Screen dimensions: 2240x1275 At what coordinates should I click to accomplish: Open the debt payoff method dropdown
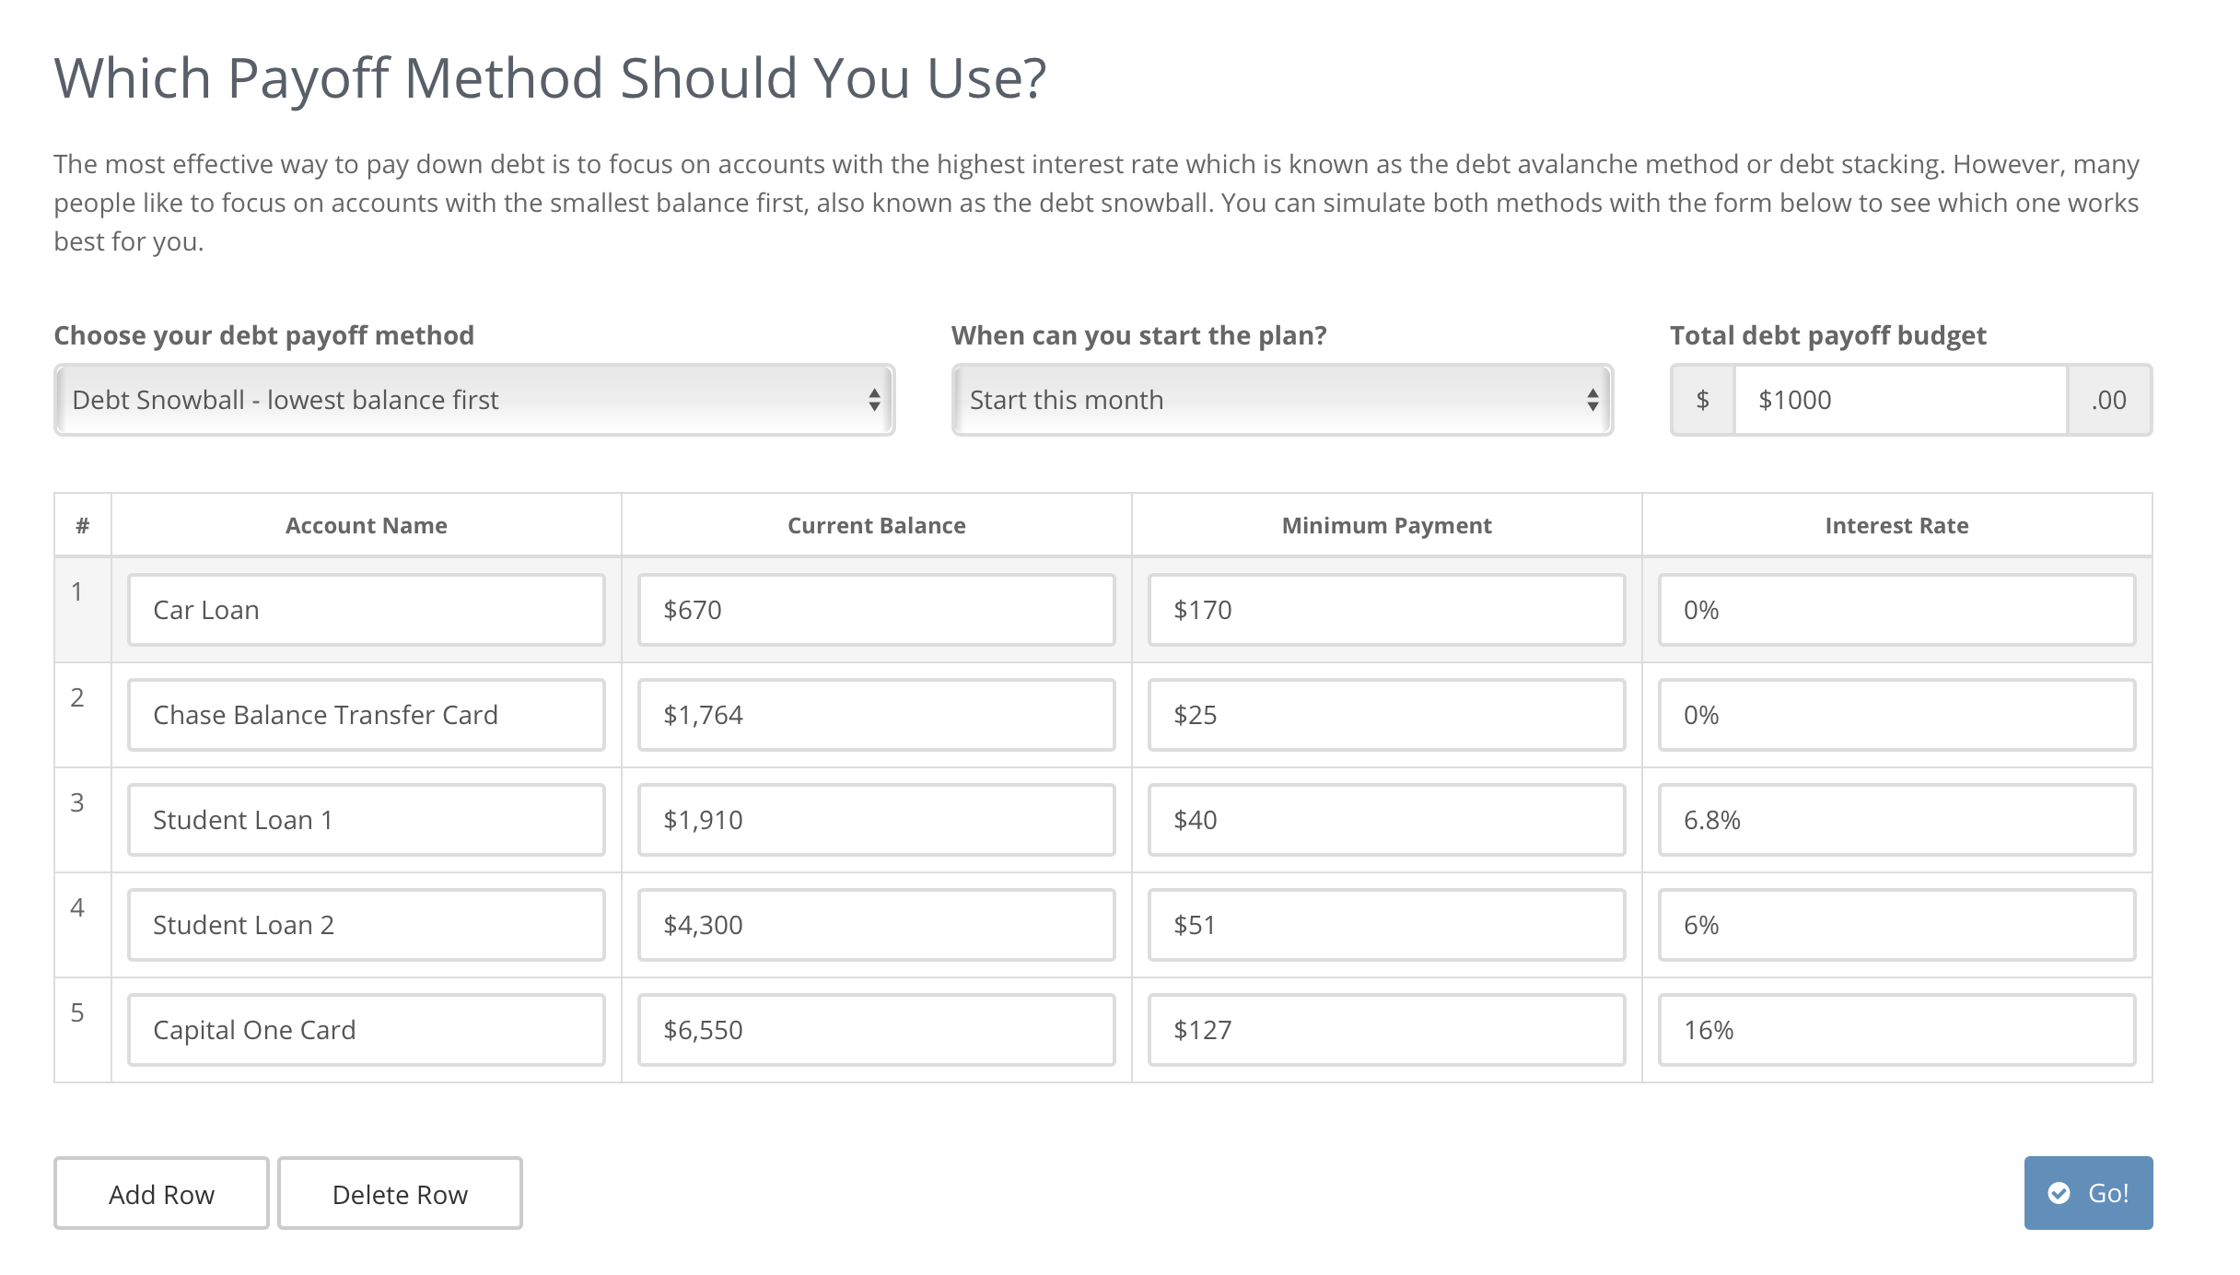[x=474, y=400]
